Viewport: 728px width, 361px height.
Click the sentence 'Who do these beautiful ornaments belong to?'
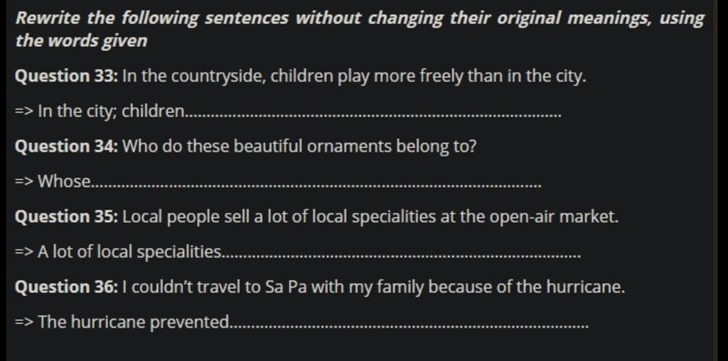[299, 146]
